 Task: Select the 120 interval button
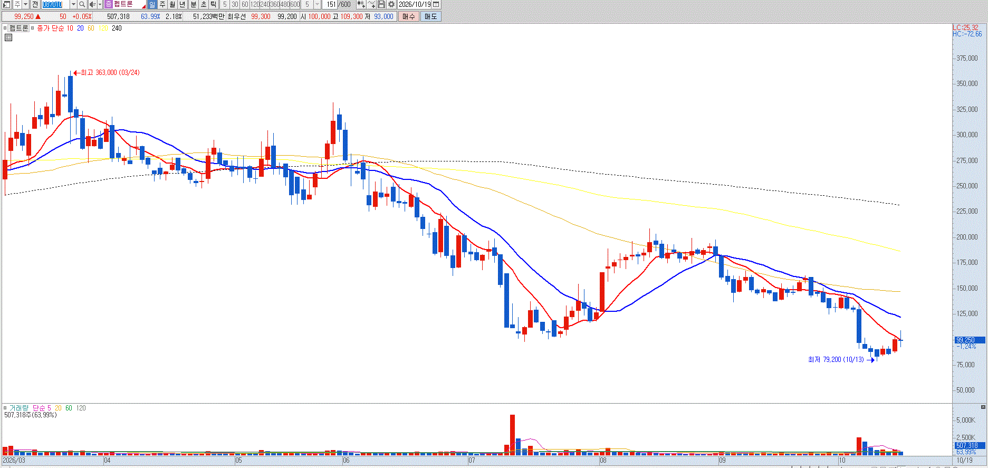(x=255, y=4)
